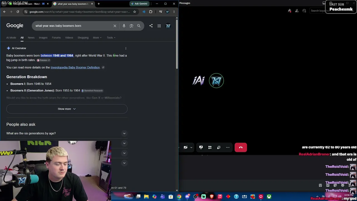Open the soundboard in the Discord call
The width and height of the screenshot is (357, 201).
click(x=219, y=147)
